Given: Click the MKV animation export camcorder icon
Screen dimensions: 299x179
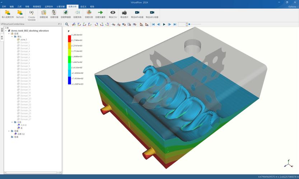Looking at the screenshot, I should [152, 13].
